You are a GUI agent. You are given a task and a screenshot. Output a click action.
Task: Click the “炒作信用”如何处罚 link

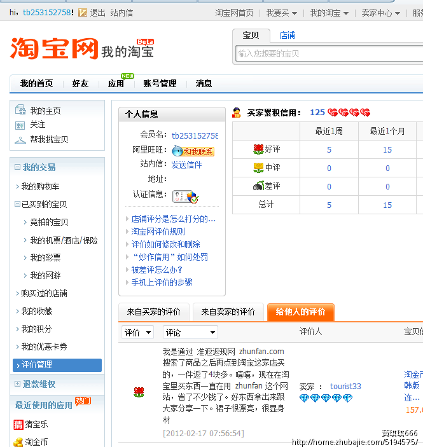point(170,257)
